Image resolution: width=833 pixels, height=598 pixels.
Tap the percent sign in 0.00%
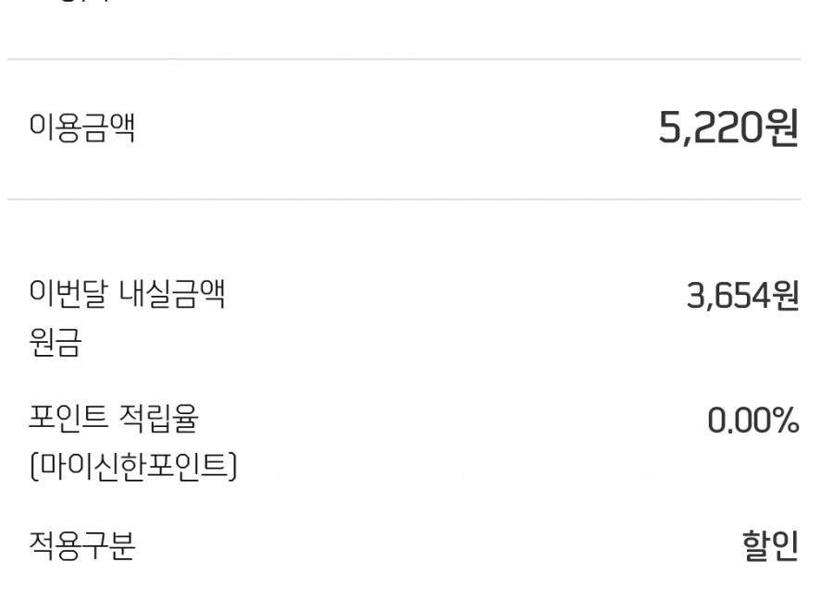(785, 421)
